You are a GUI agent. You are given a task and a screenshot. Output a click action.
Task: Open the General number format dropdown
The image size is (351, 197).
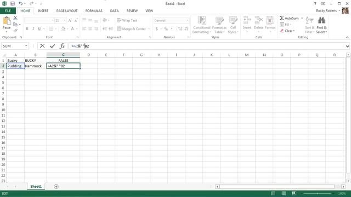188,20
